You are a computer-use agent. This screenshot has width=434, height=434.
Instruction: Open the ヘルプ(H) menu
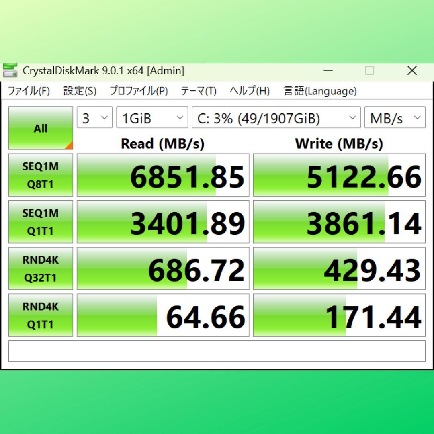(x=250, y=91)
